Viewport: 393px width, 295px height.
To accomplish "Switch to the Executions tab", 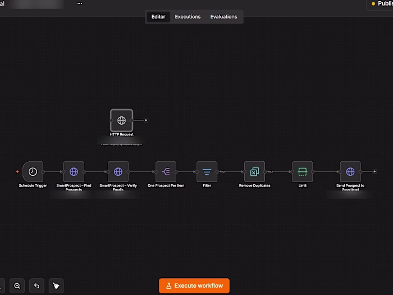I will coord(188,17).
